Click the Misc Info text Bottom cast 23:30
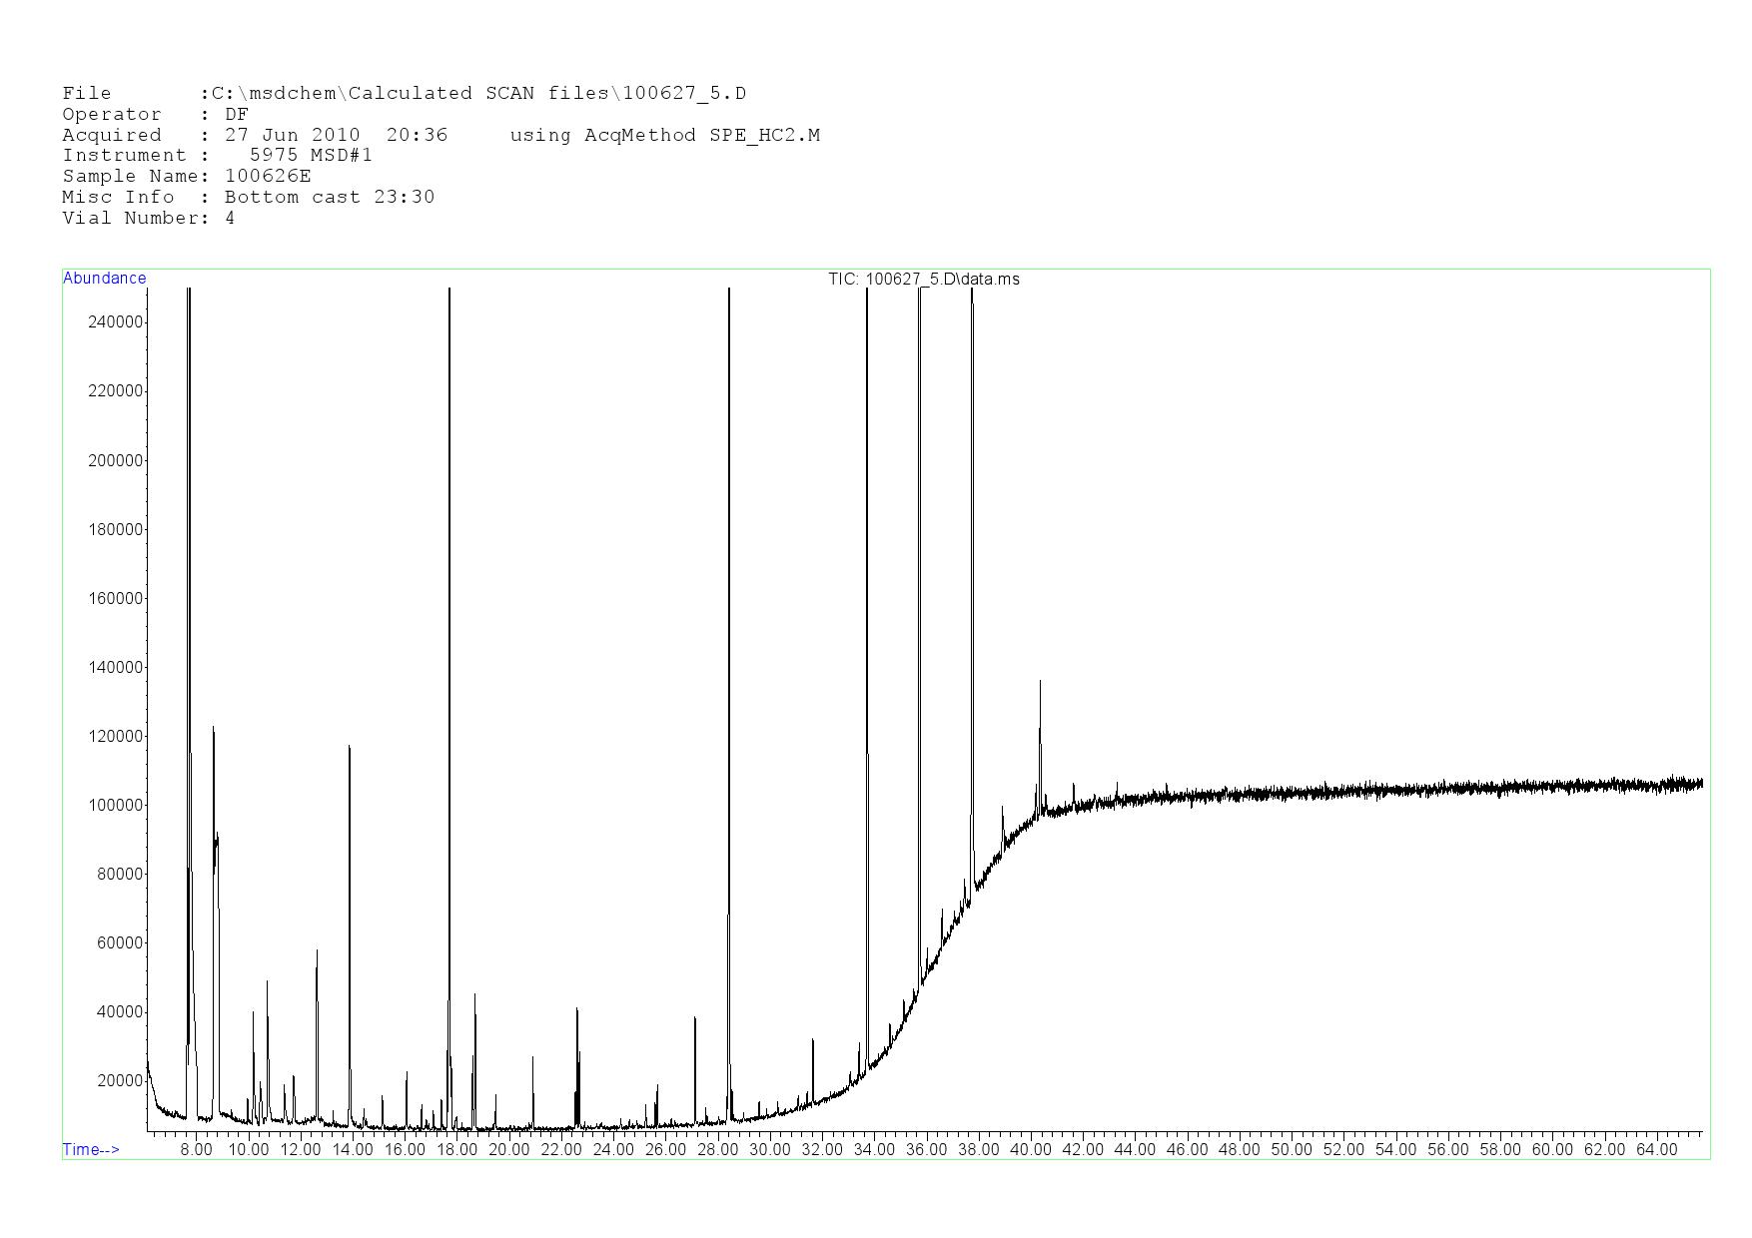 pyautogui.click(x=330, y=198)
